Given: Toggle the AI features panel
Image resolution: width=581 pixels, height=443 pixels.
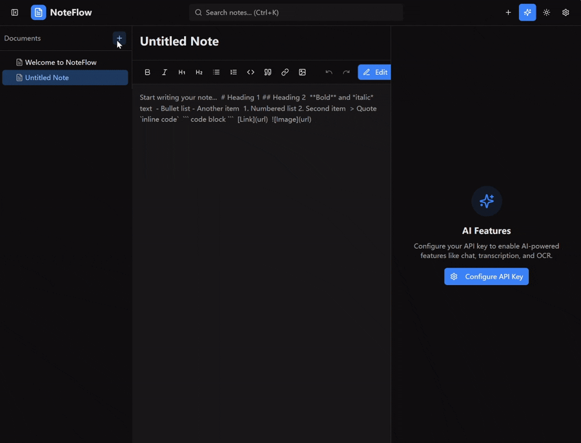Looking at the screenshot, I should [527, 12].
